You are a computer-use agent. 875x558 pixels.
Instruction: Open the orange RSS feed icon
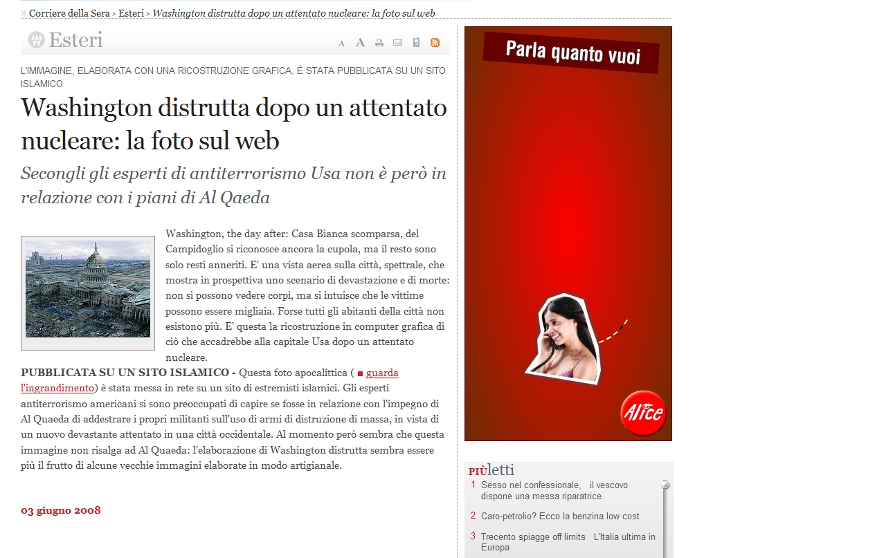(x=435, y=42)
